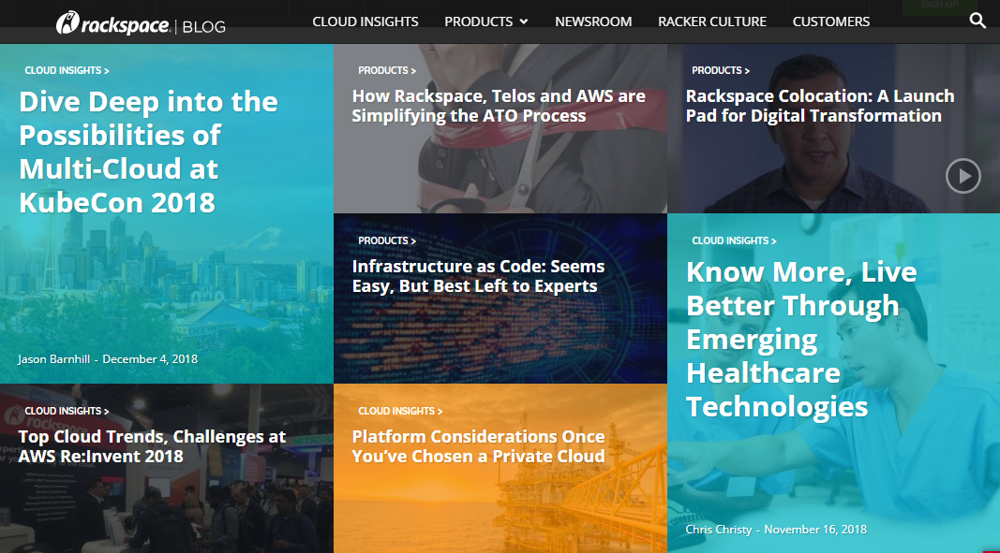This screenshot has width=1000, height=553.
Task: Click author name Jason Barnhill
Action: click(x=54, y=359)
